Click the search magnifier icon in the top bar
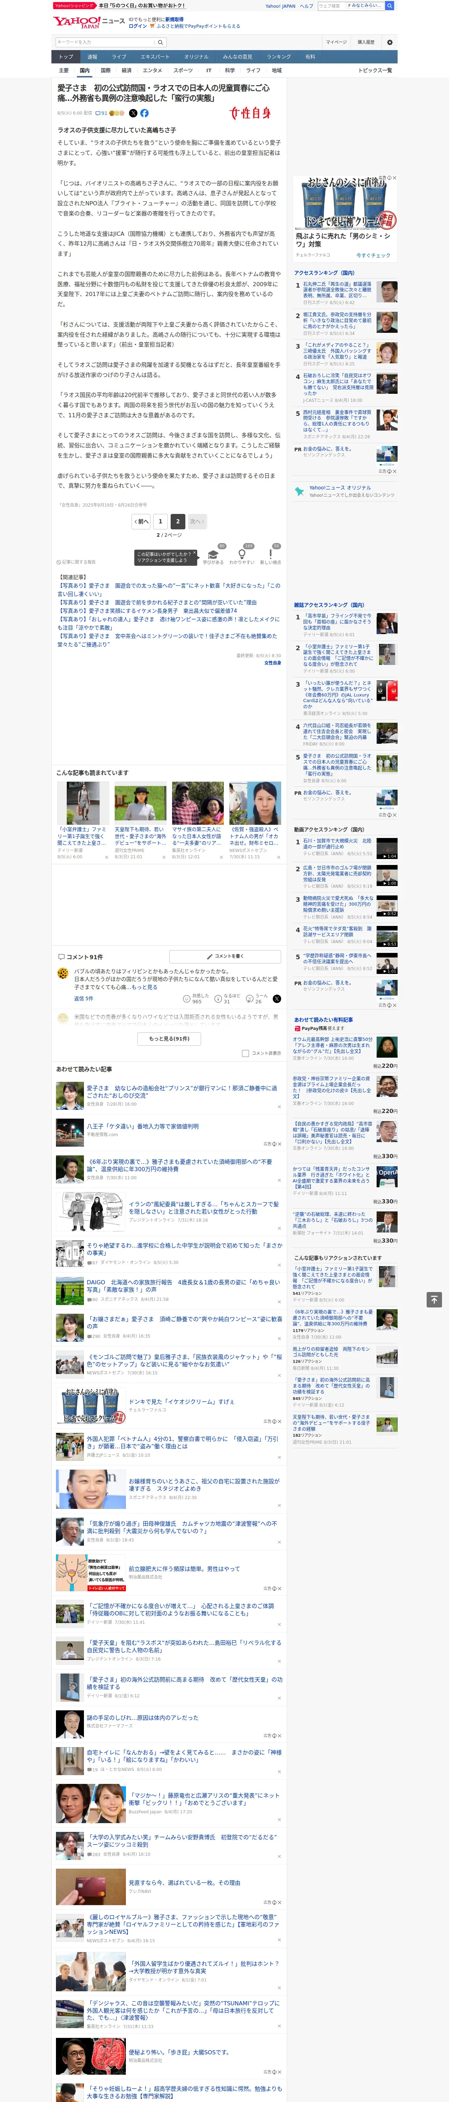This screenshot has width=449, height=2102. click(x=390, y=6)
